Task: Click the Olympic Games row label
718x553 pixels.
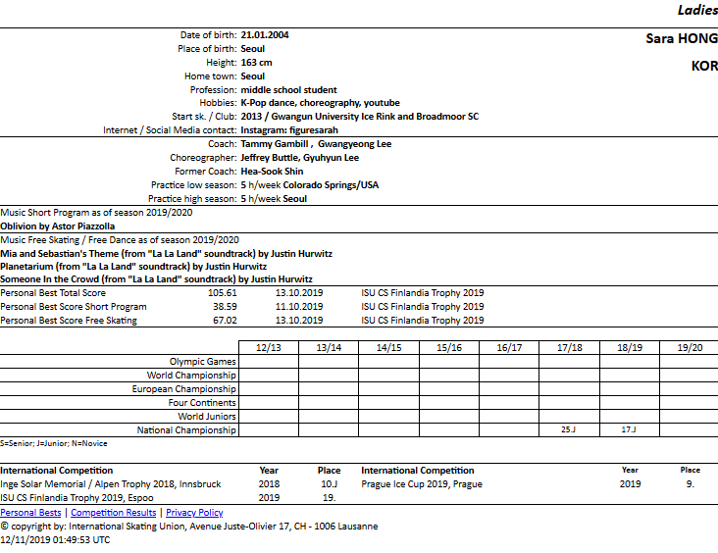Action: pyautogui.click(x=202, y=362)
